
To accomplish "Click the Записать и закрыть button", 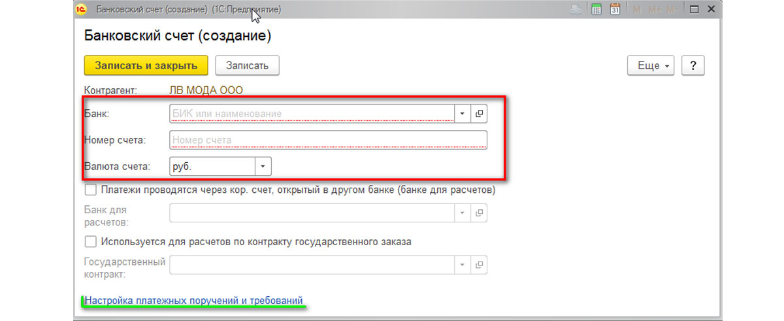I will pos(146,65).
